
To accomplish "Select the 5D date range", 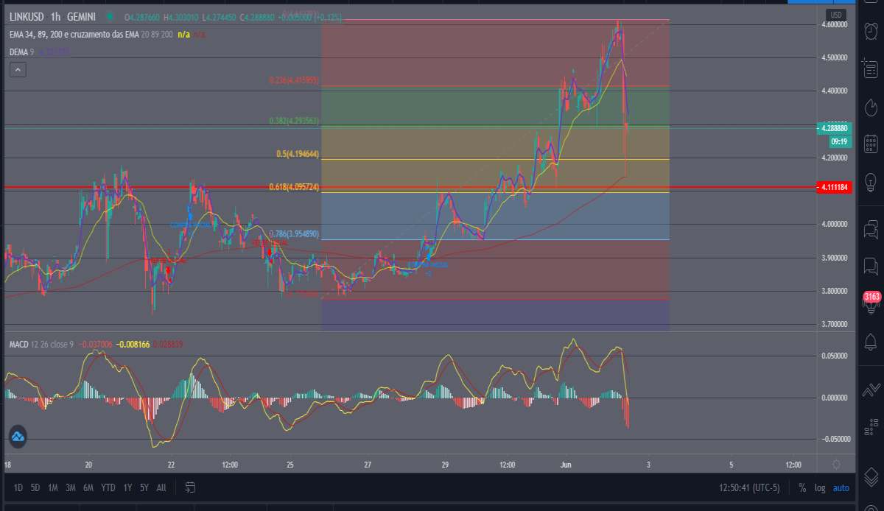I will pos(35,487).
